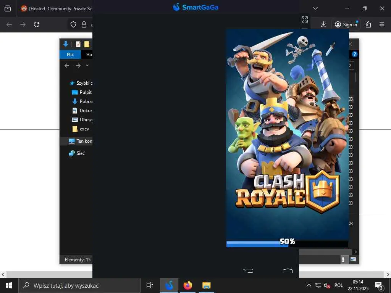Image resolution: width=391 pixels, height=293 pixels.
Task: Switch Explorer to details view icon
Action: pos(343,259)
